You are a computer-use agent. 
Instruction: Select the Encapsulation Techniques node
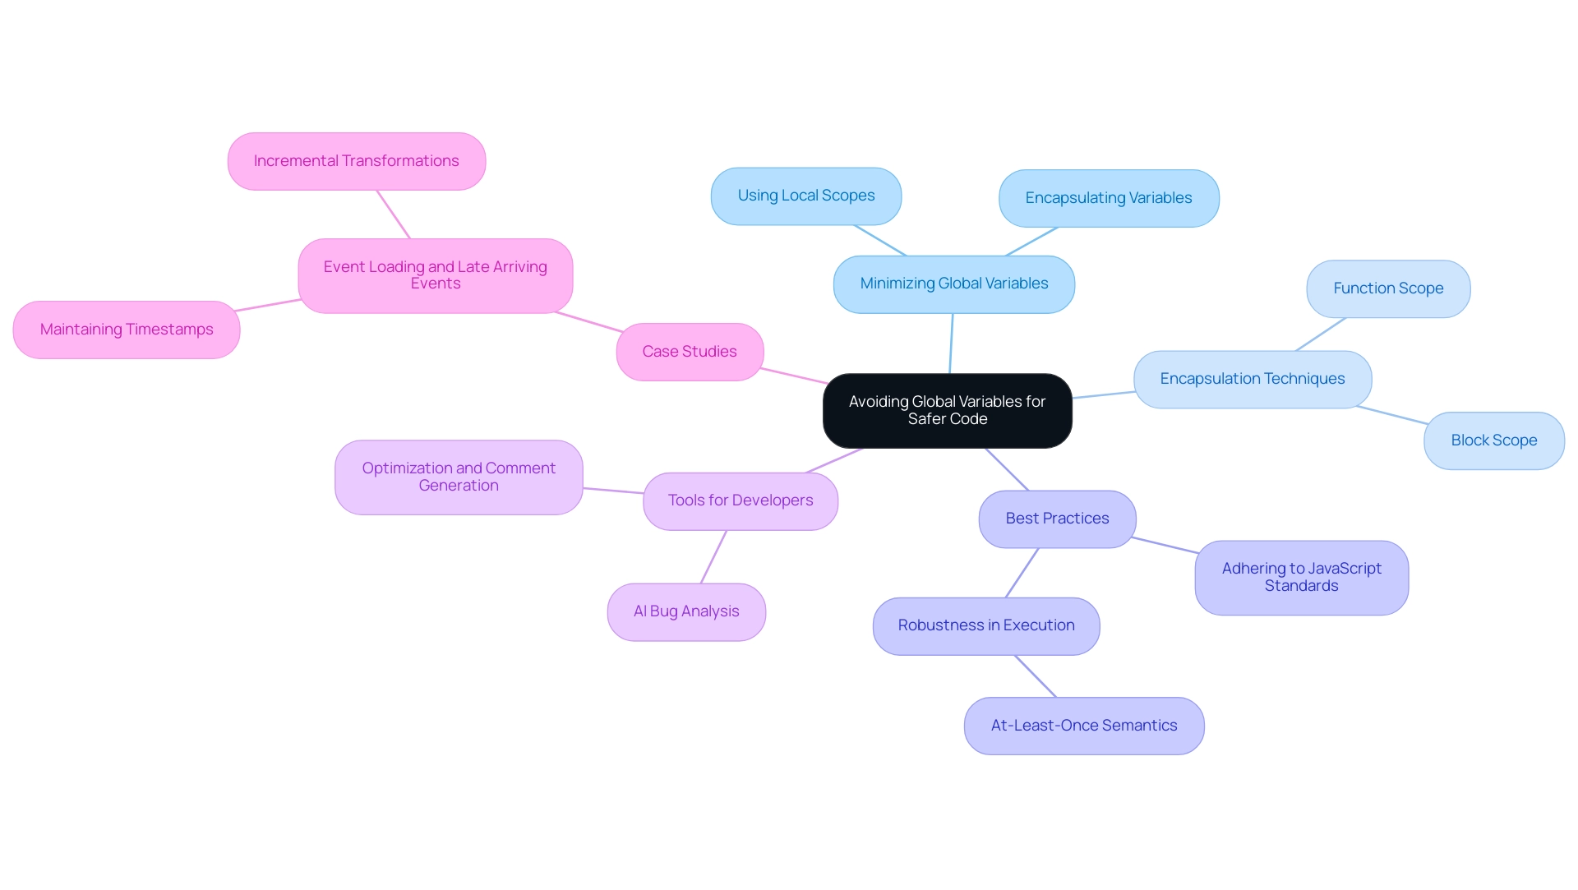pos(1252,378)
